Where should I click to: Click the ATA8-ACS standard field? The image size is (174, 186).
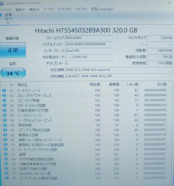tap(119, 70)
